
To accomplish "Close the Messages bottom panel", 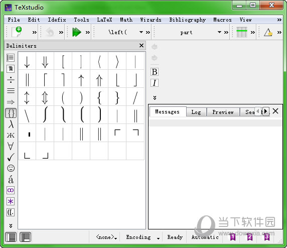I will [275, 111].
